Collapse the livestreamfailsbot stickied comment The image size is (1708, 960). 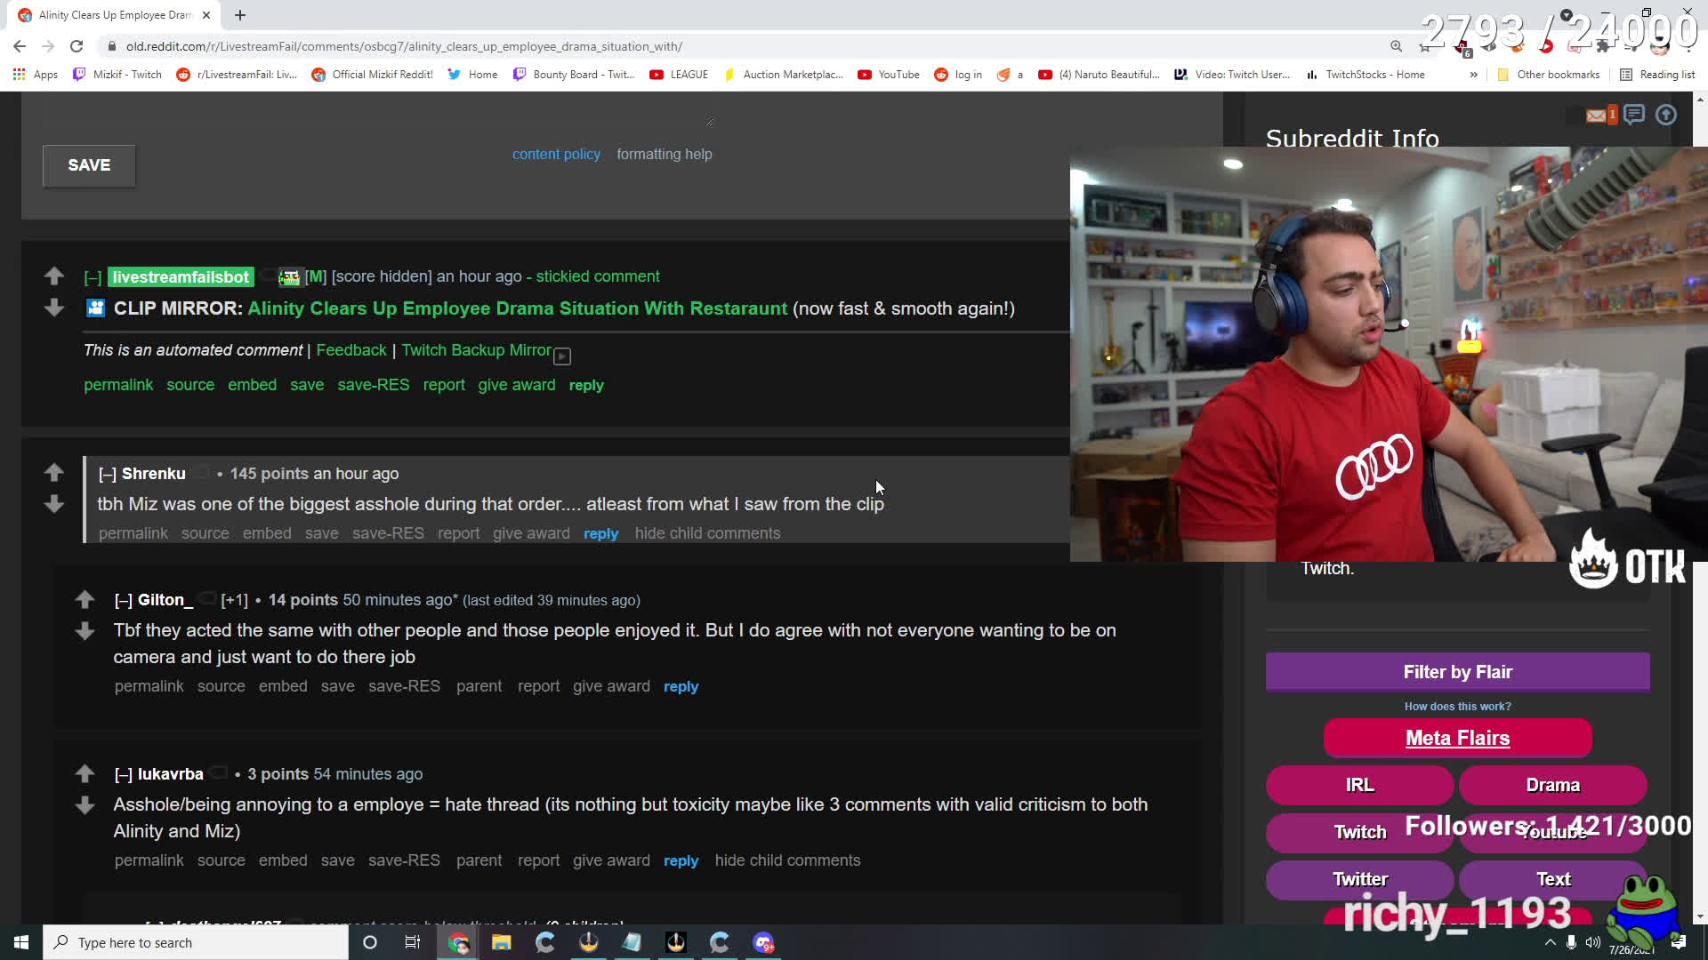coord(93,277)
